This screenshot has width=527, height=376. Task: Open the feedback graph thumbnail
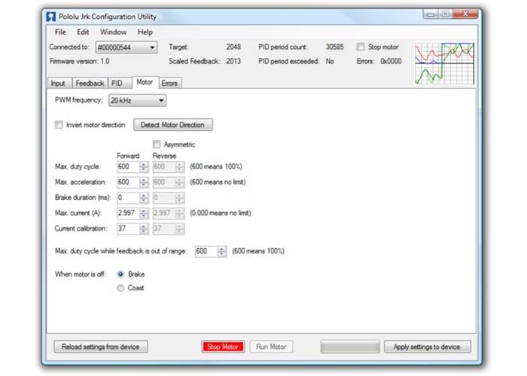click(444, 63)
